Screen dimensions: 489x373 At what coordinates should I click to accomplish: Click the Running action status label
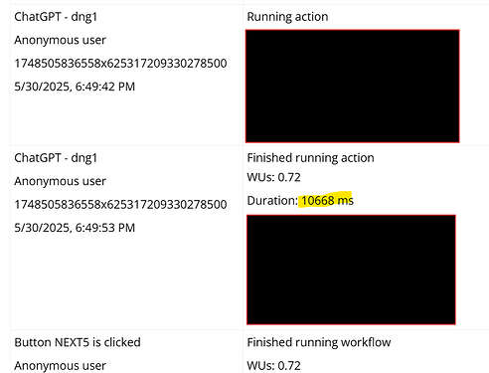pos(287,17)
